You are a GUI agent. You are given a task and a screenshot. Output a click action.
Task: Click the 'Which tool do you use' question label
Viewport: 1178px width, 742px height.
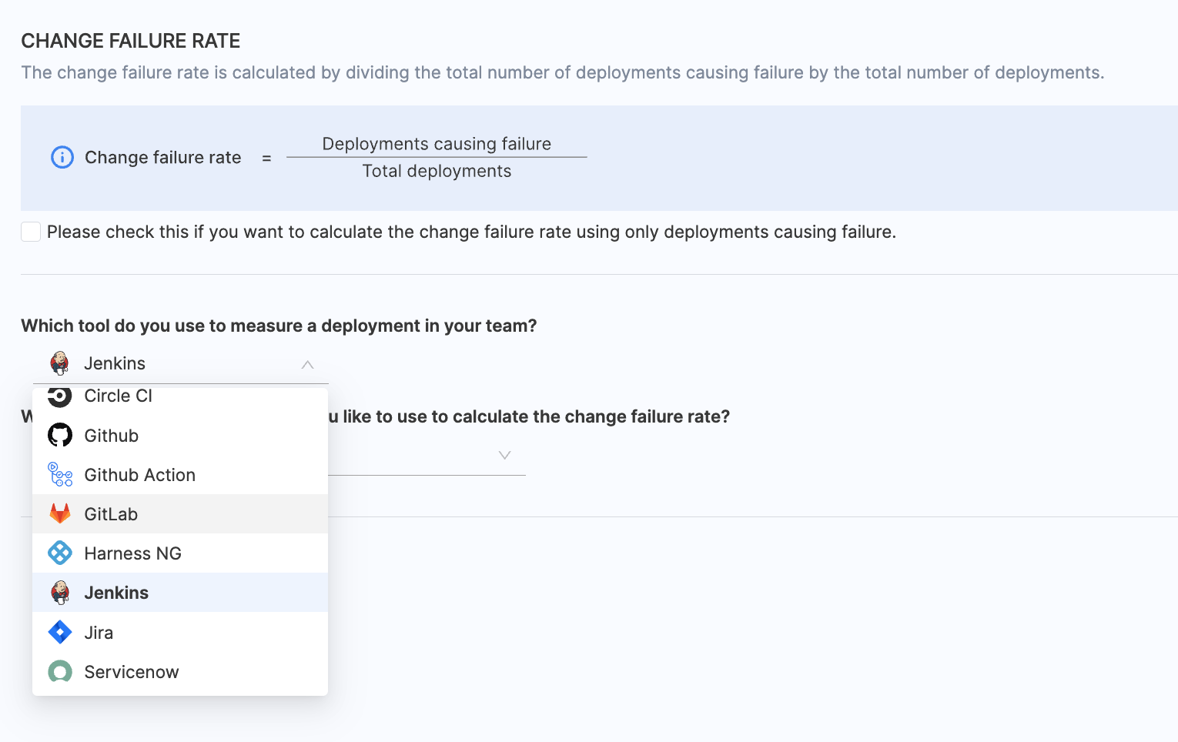coord(279,326)
